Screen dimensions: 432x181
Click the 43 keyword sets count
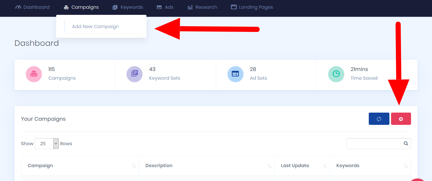[x=152, y=69]
